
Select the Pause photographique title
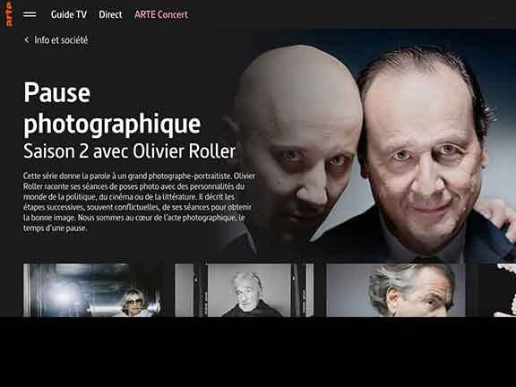pyautogui.click(x=112, y=108)
